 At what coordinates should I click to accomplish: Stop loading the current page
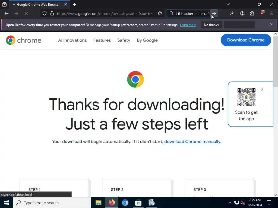coord(26,14)
